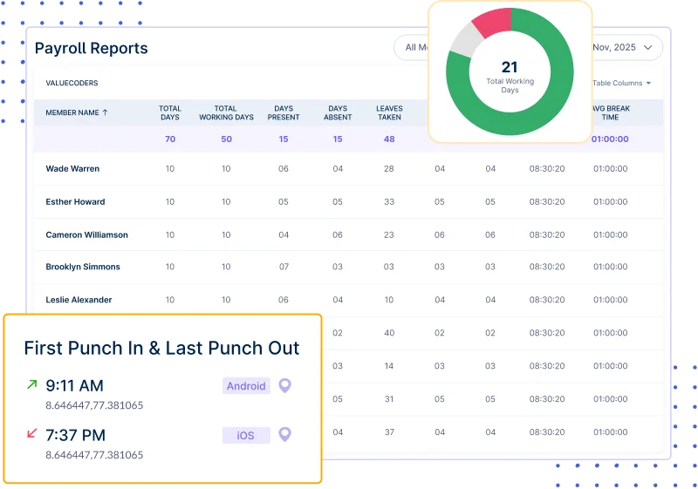Click the Days Present column header
The height and width of the screenshot is (489, 698).
(284, 113)
